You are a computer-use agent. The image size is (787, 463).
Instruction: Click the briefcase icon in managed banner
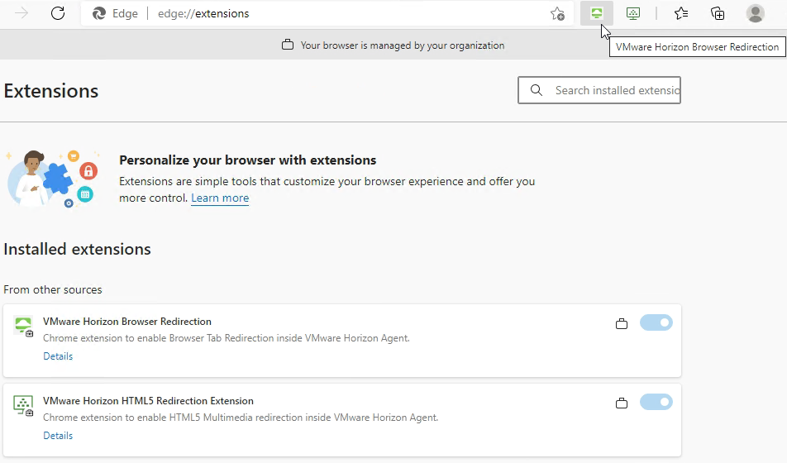[288, 45]
